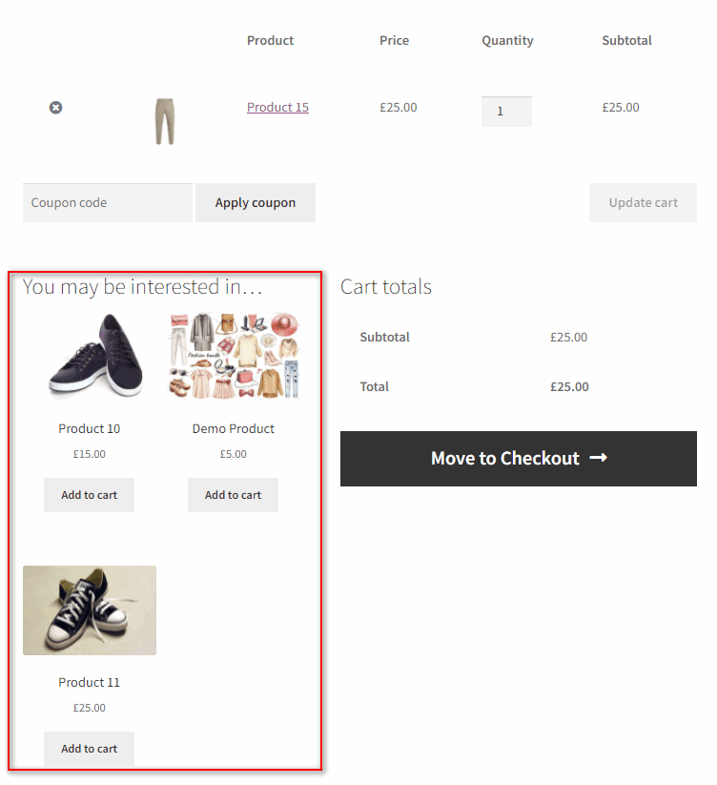Click the Cart totals heading
Screen dimensions: 717x785
click(x=386, y=287)
